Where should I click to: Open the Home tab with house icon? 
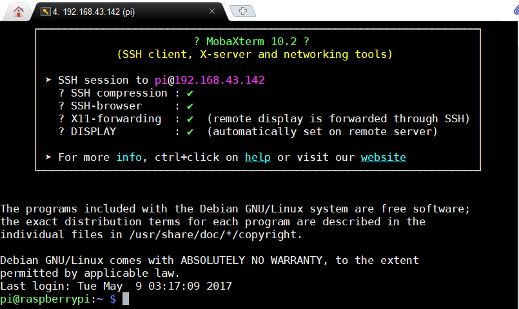click(x=19, y=12)
